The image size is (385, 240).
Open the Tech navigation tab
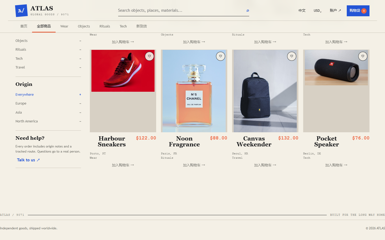coord(123,26)
